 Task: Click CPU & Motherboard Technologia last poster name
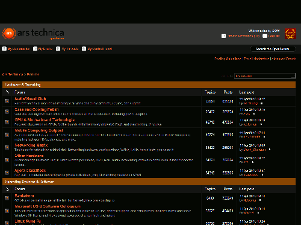[250, 124]
